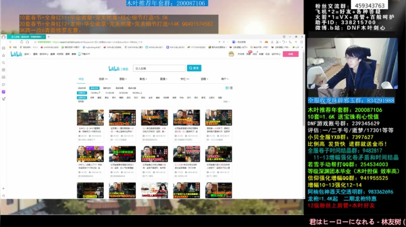
Task: Select the 10分钟以下 duration filter
Action: [95, 93]
